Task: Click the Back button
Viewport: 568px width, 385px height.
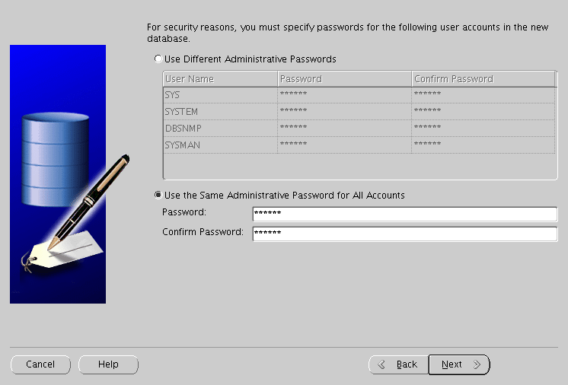Action: pyautogui.click(x=398, y=364)
